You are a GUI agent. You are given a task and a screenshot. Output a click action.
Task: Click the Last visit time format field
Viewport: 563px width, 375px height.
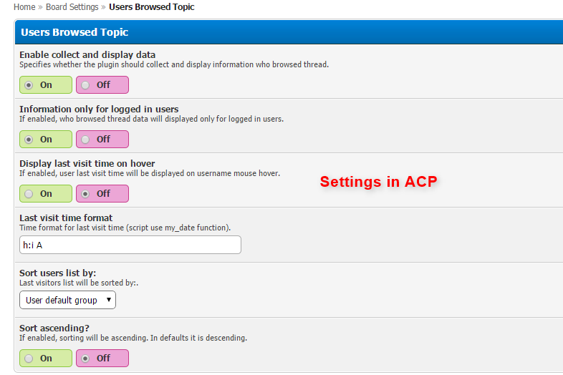[130, 245]
